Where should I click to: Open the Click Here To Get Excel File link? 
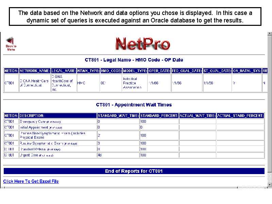31,182
